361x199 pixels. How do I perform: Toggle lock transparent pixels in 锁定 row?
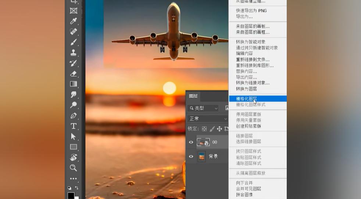tap(204, 129)
